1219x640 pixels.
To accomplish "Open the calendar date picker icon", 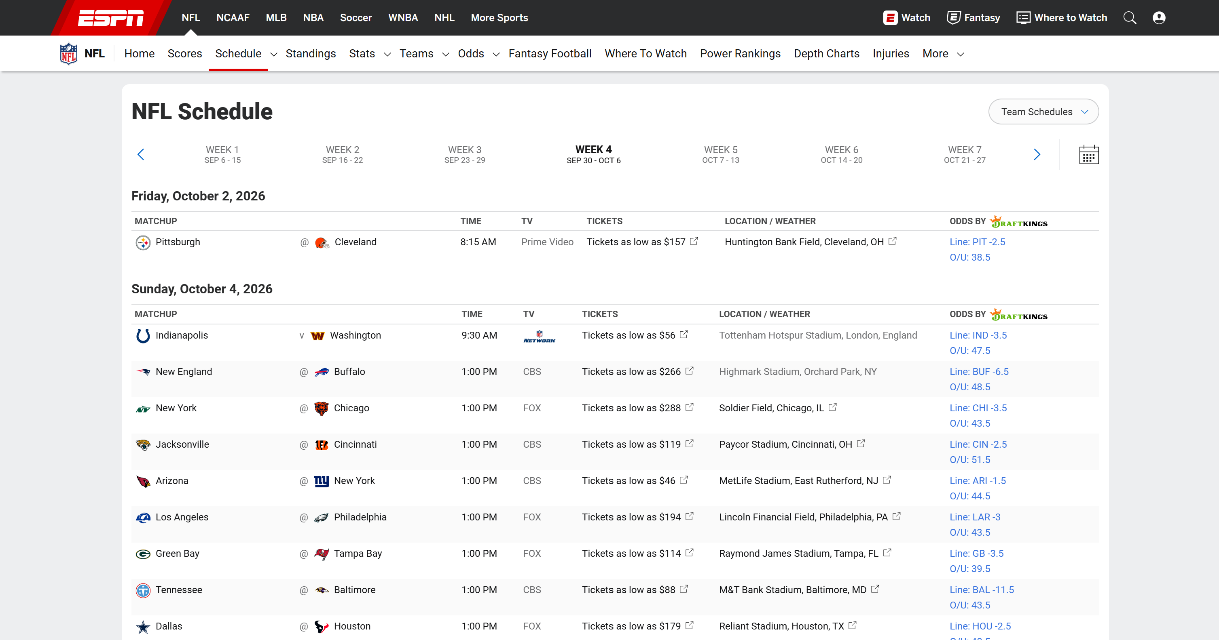I will (1088, 155).
